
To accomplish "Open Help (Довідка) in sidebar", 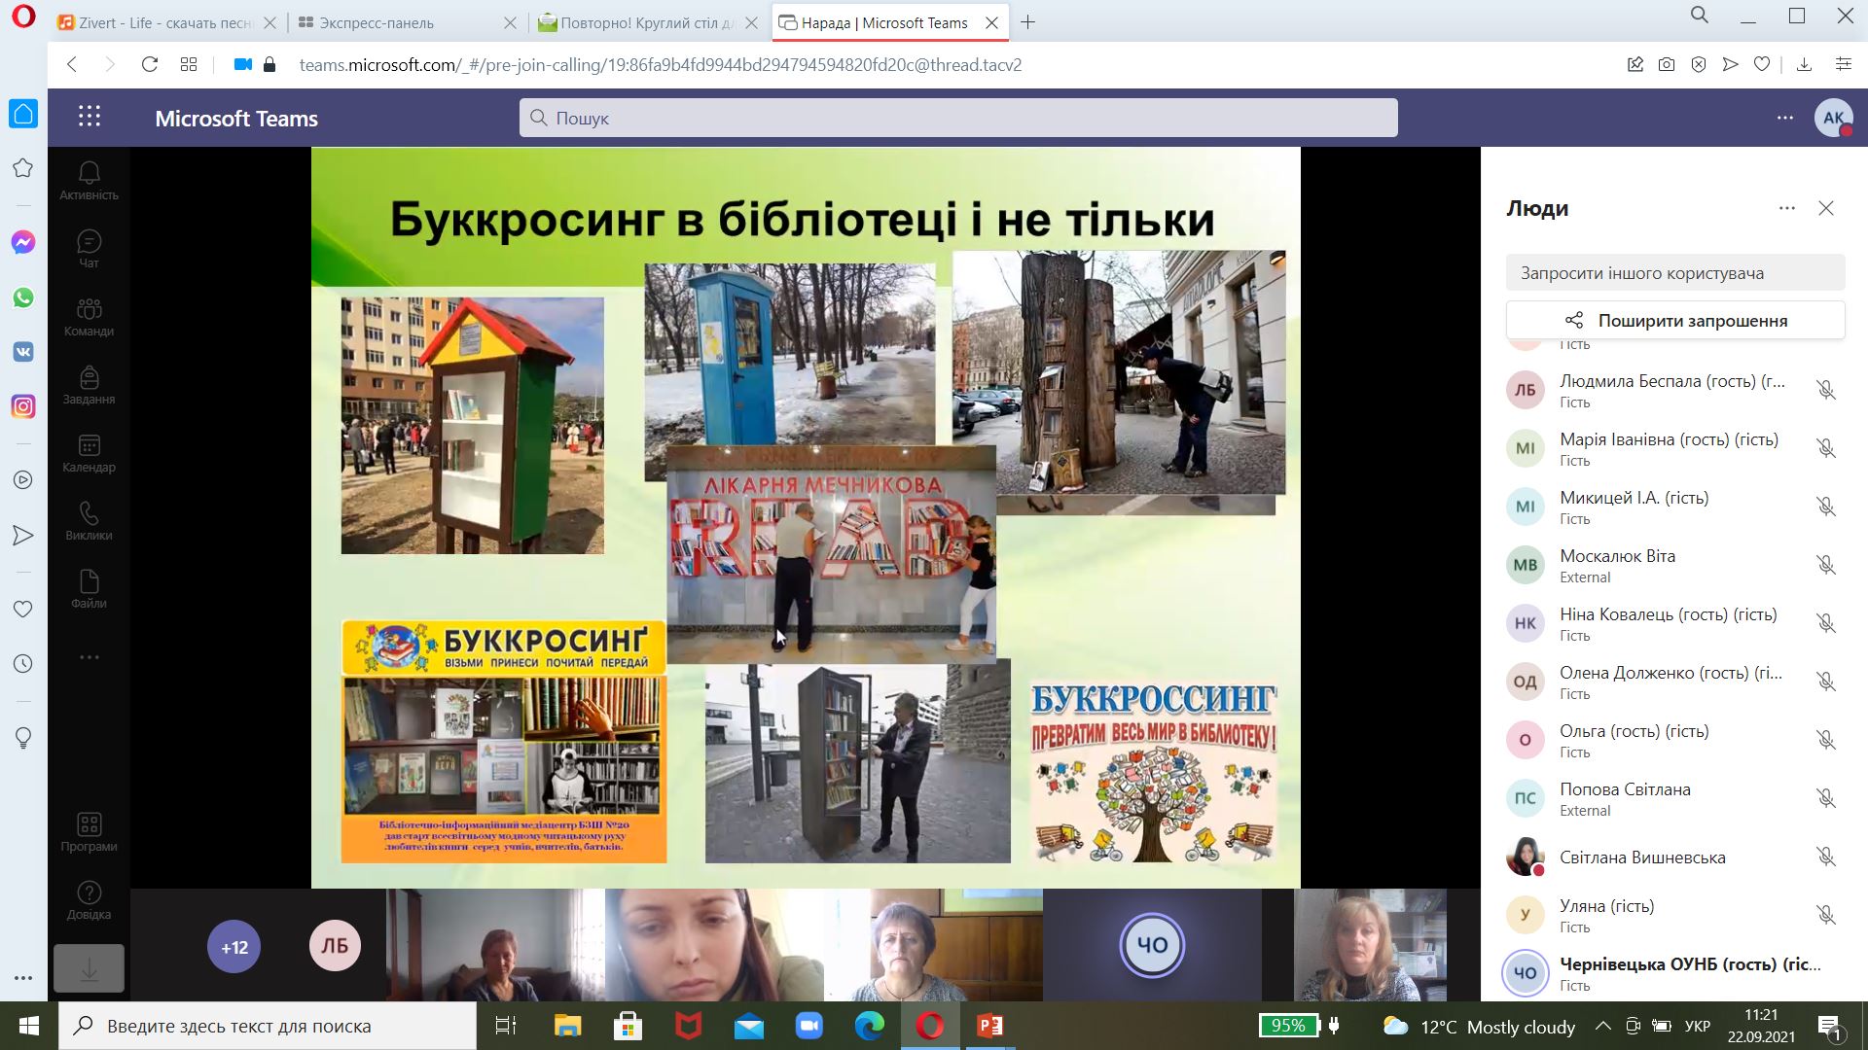I will click(89, 900).
